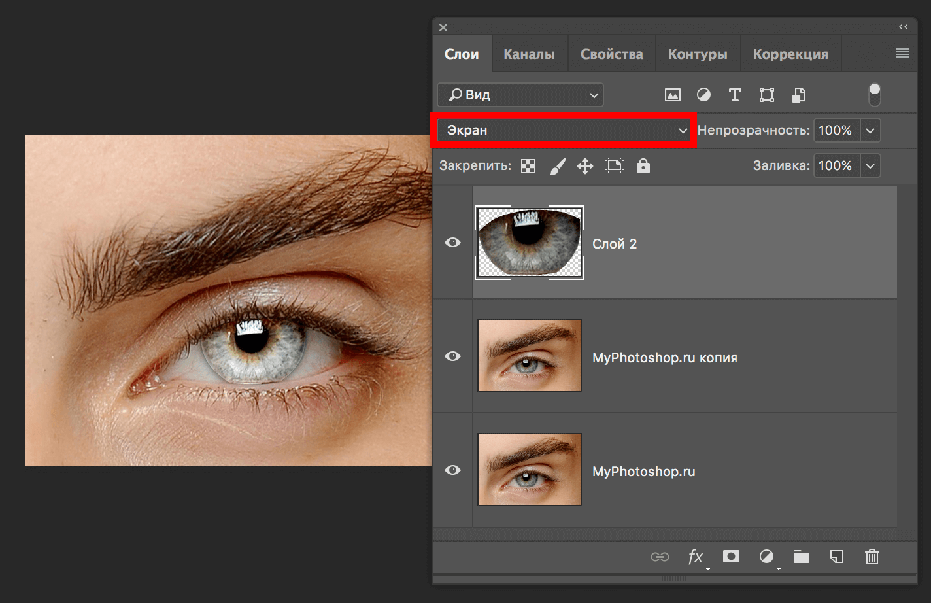The image size is (931, 603).
Task: Switch to the Каналы tab
Action: tap(529, 54)
